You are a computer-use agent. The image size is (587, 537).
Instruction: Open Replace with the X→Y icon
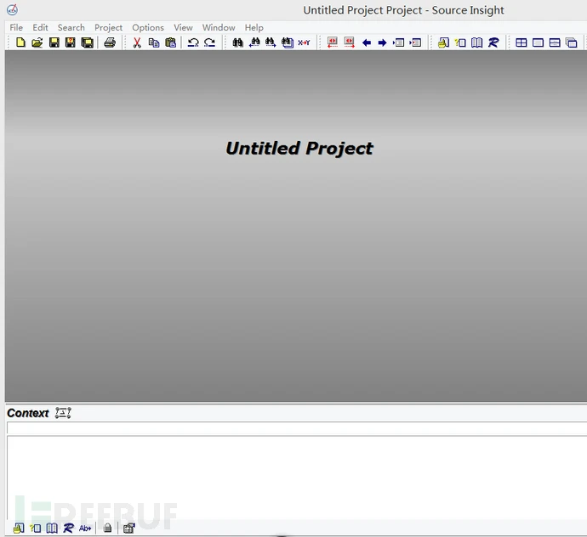coord(304,42)
